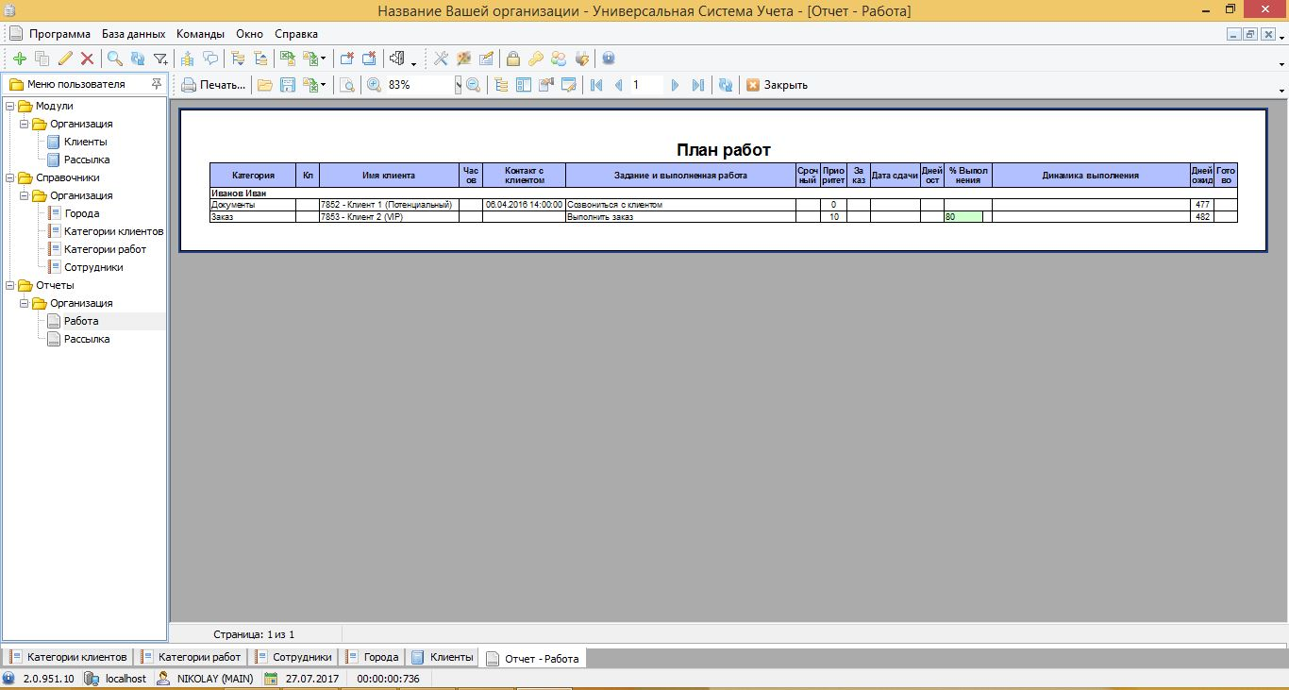Image resolution: width=1289 pixels, height=690 pixels.
Task: Click the floppy disk Save report icon
Action: tap(288, 85)
